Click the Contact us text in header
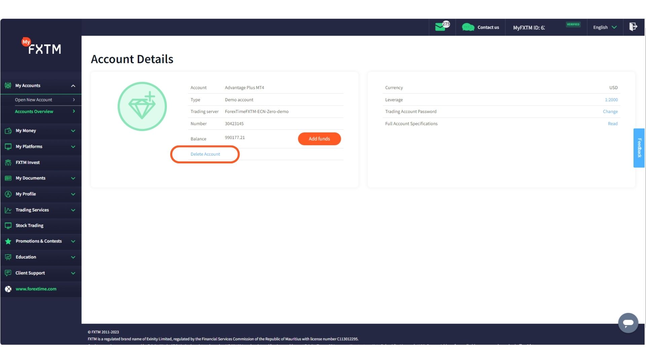Image resolution: width=646 pixels, height=363 pixels. point(488,28)
